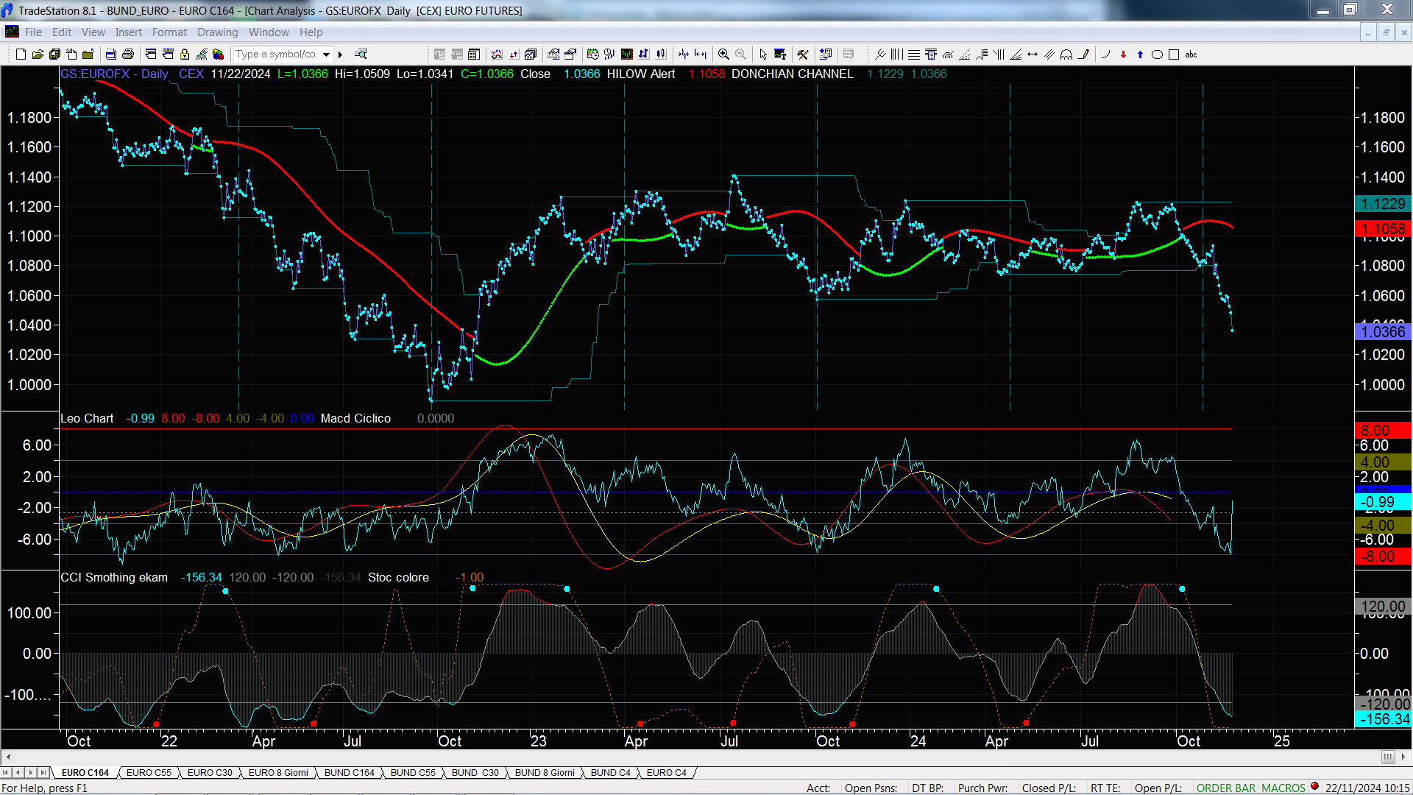Click the go arrow beside symbol box
The image size is (1413, 795).
340,54
